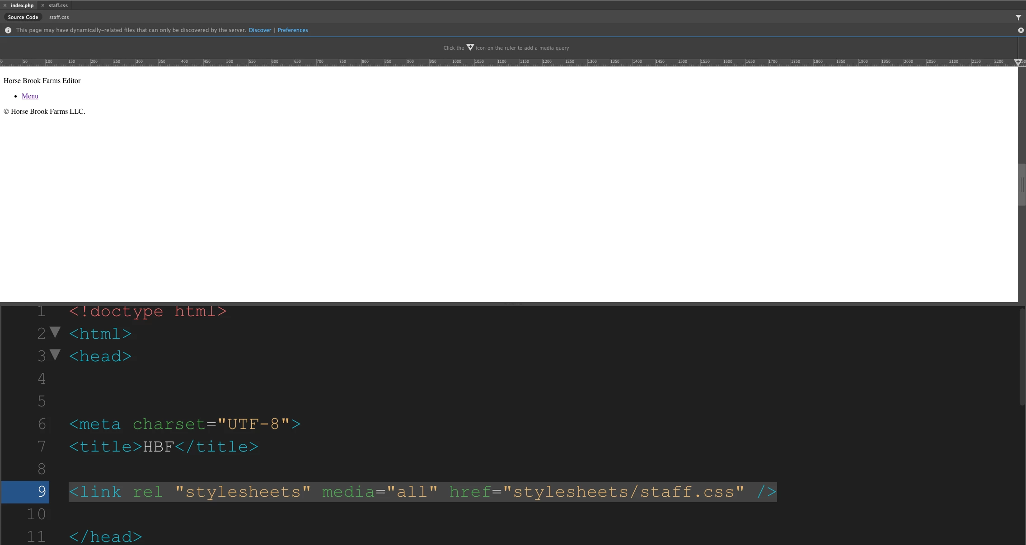
Task: Click the info icon in notification bar
Action: (x=8, y=30)
